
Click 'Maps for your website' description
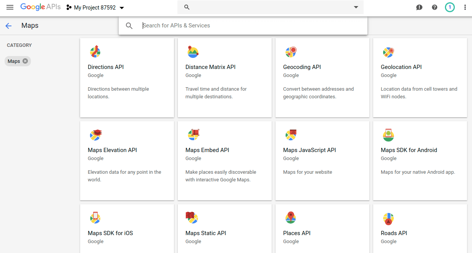pos(308,172)
